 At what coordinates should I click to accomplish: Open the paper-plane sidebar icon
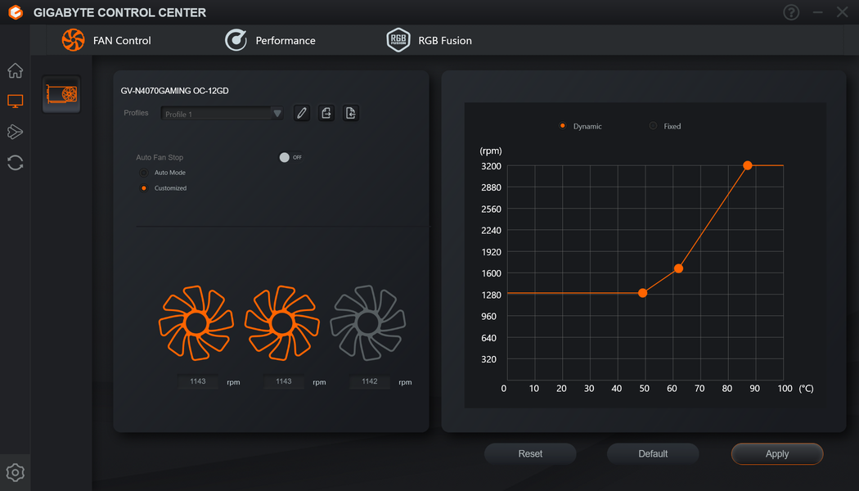(16, 132)
